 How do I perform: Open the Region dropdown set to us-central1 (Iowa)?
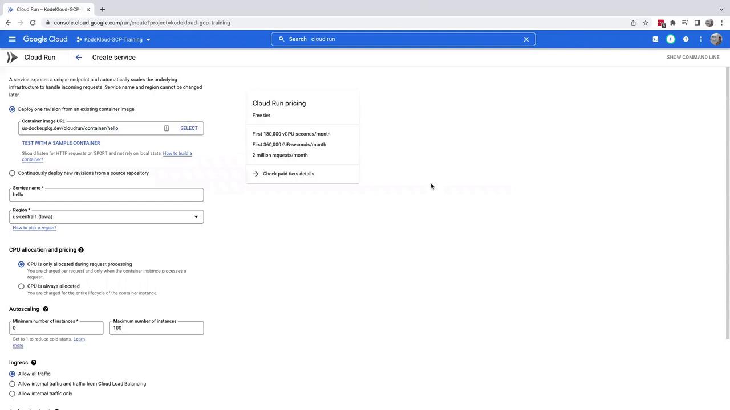106,216
